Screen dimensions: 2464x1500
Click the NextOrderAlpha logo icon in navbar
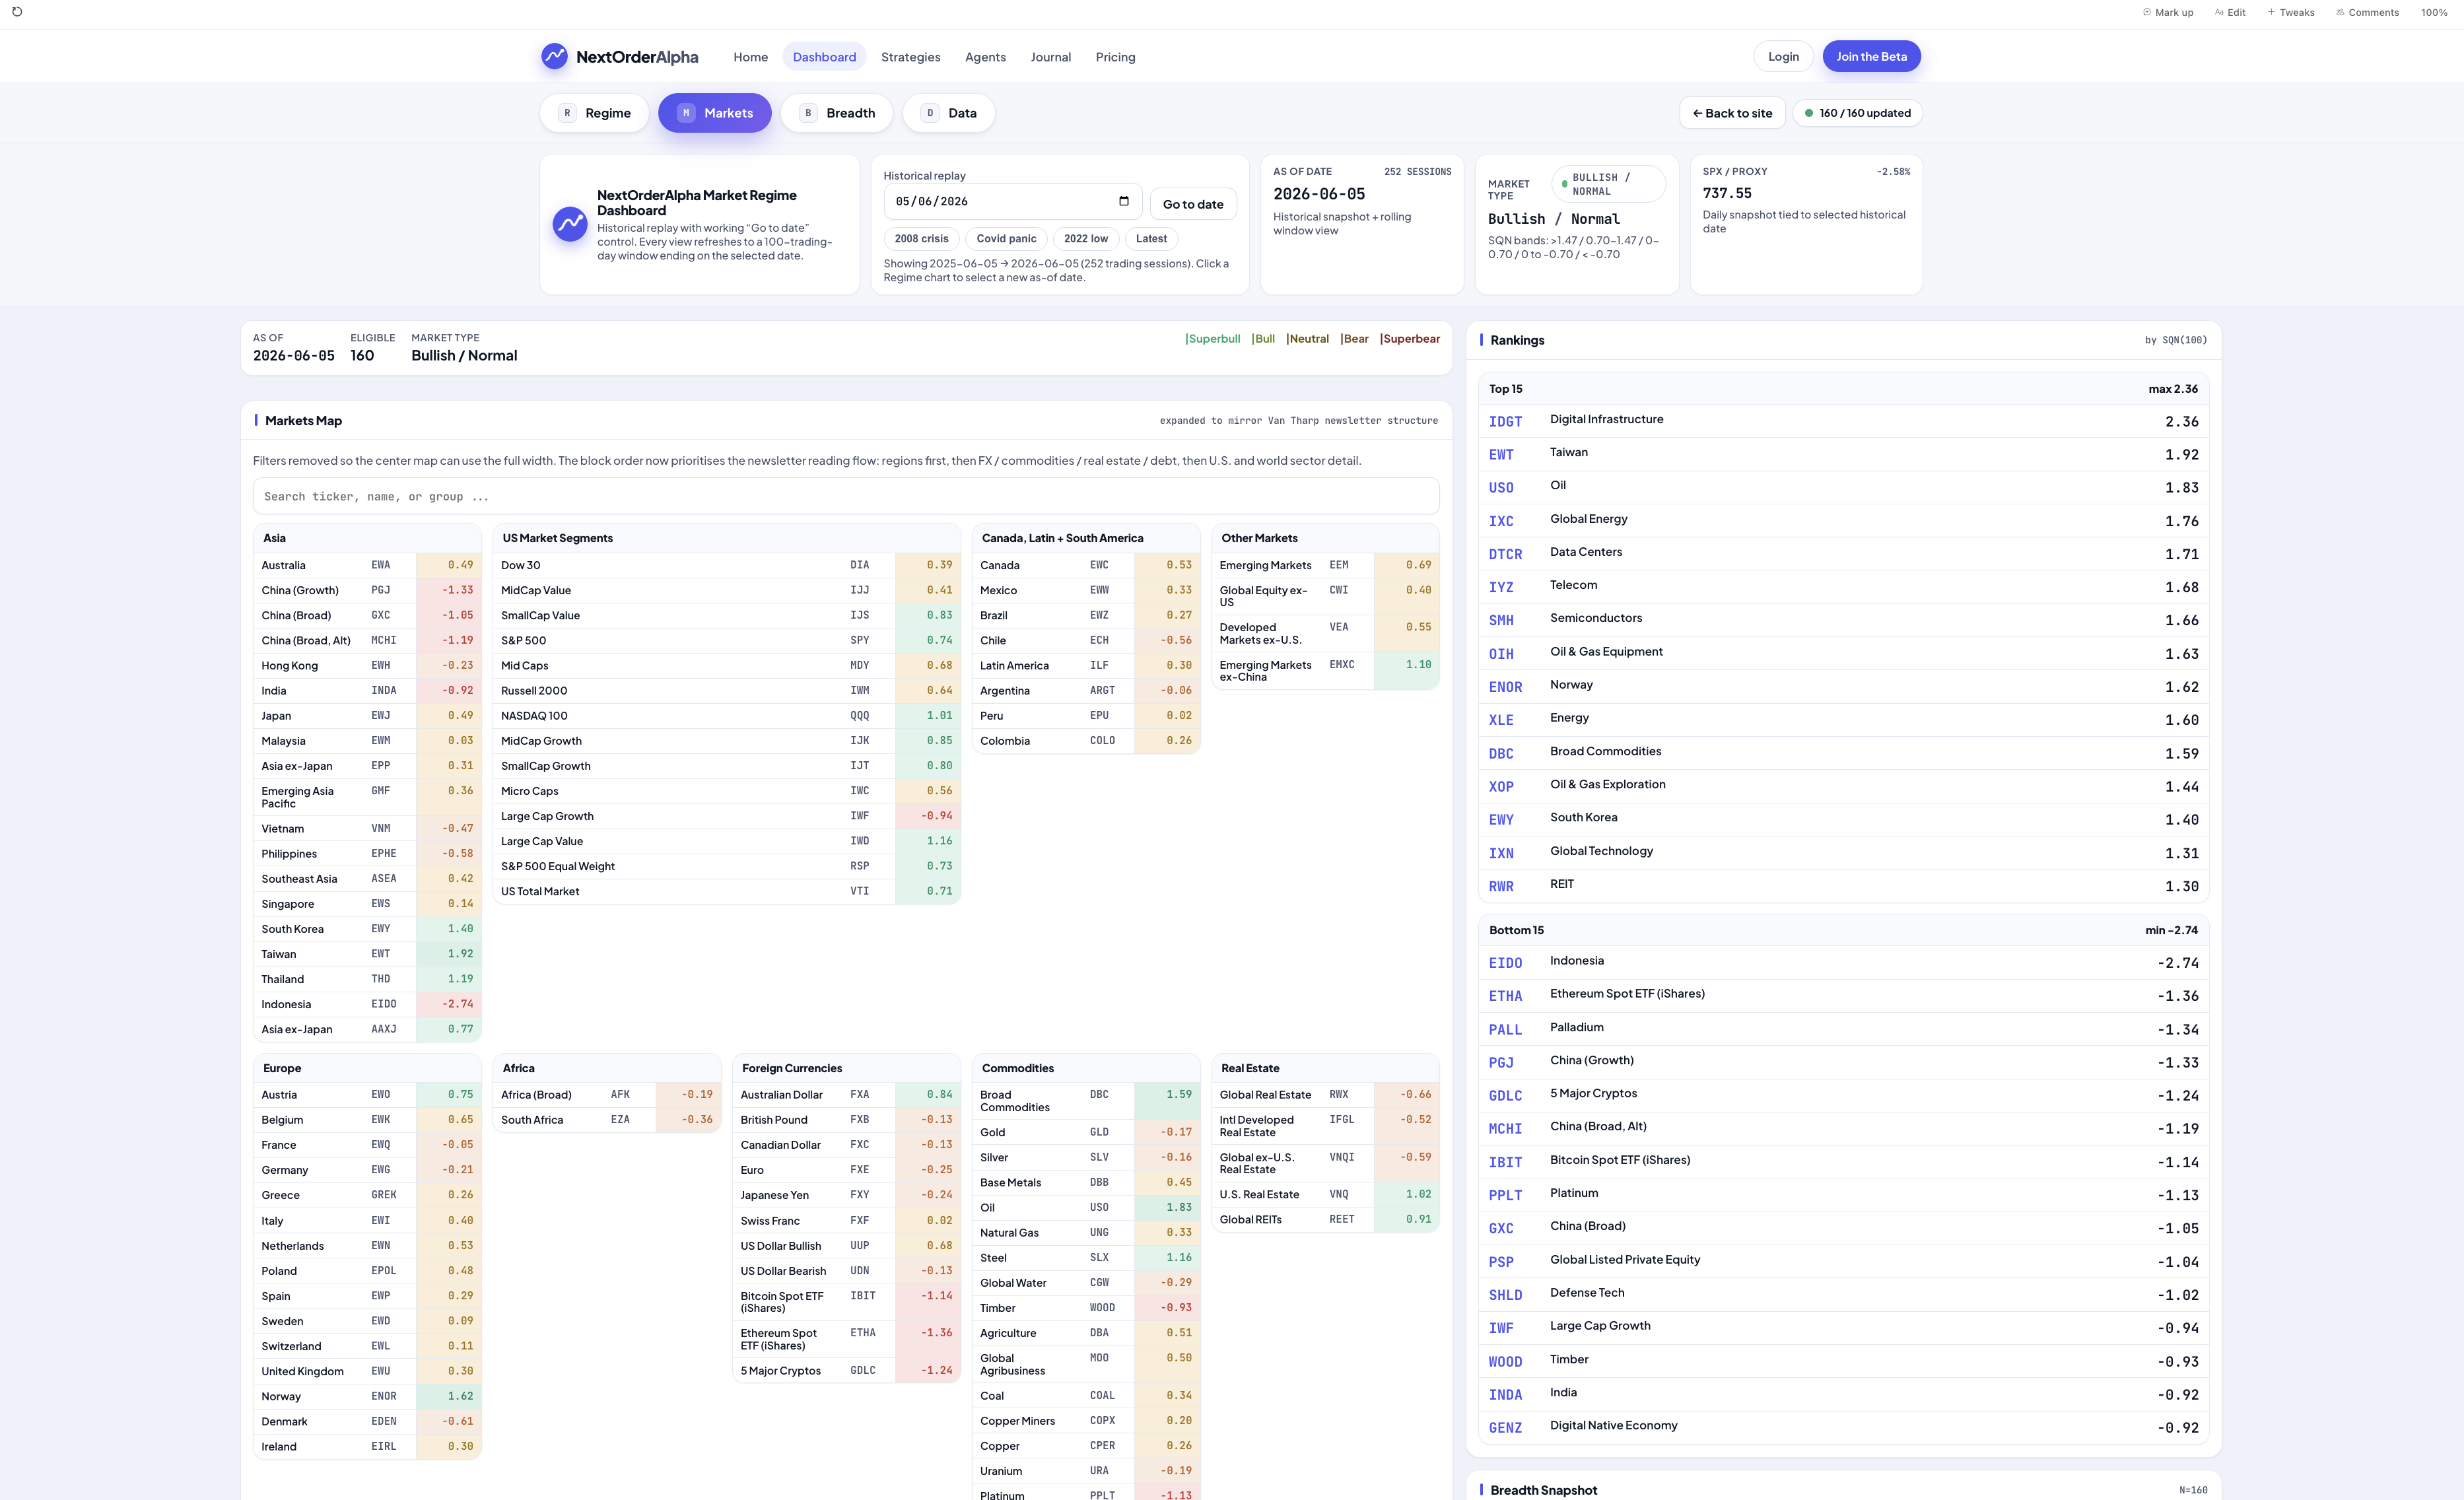tap(554, 56)
